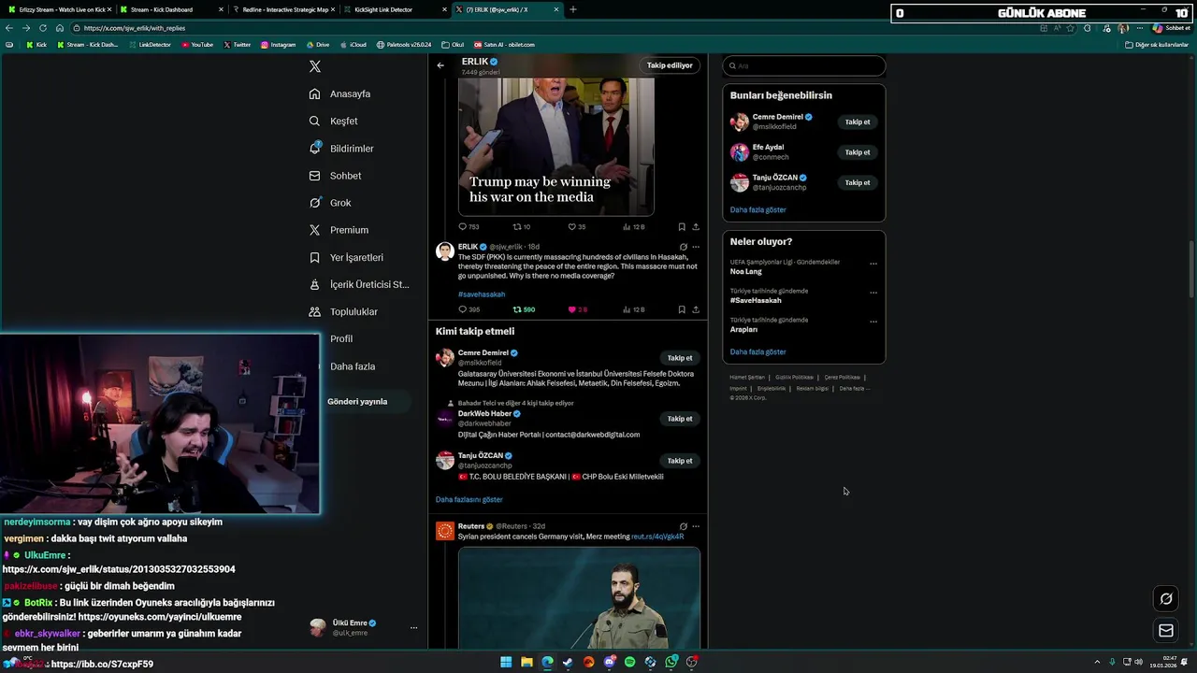
Task: Reply to the ERLIK Hasakah tweet
Action: (x=469, y=309)
